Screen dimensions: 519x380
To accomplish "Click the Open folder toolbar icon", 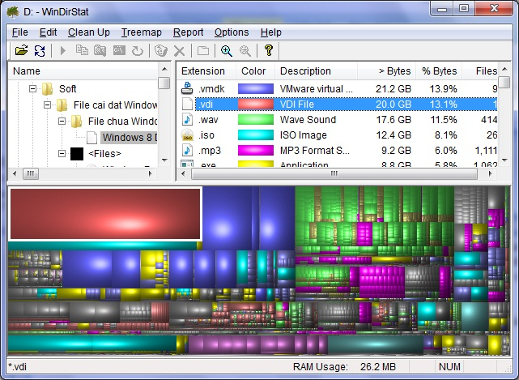I will tap(22, 51).
